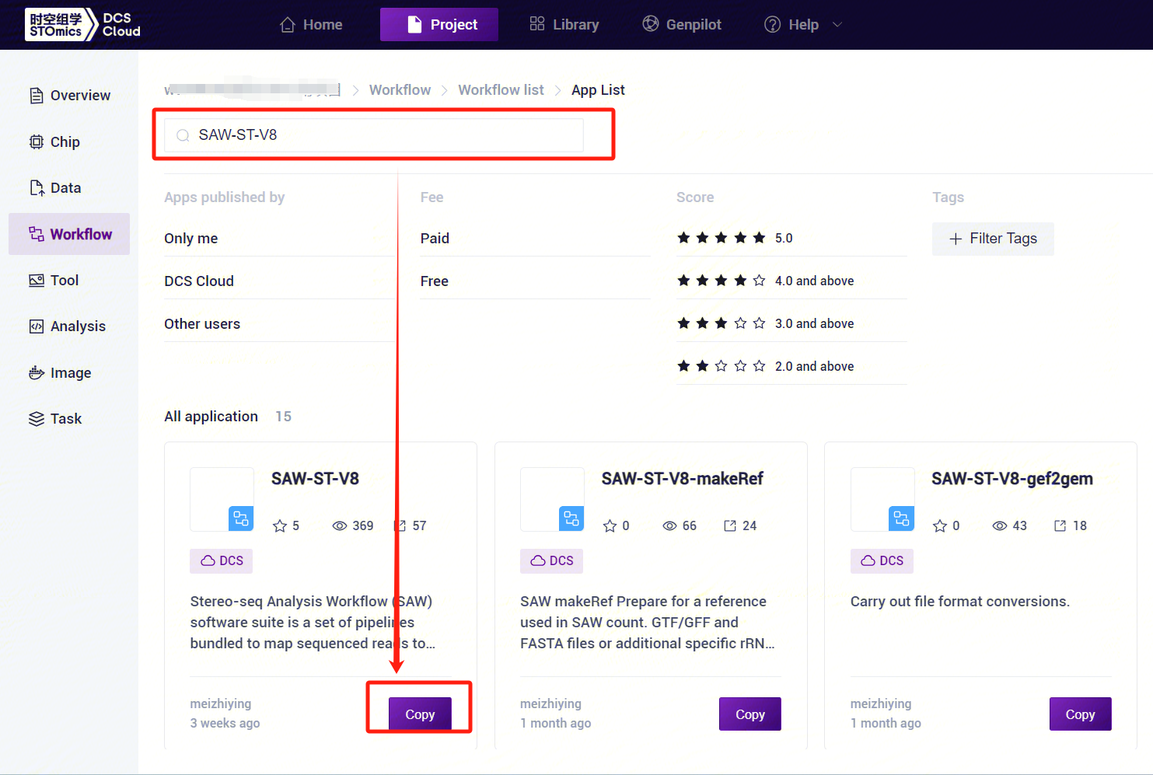Viewport: 1153px width, 775px height.
Task: Click the Image docker icon
Action: (37, 373)
